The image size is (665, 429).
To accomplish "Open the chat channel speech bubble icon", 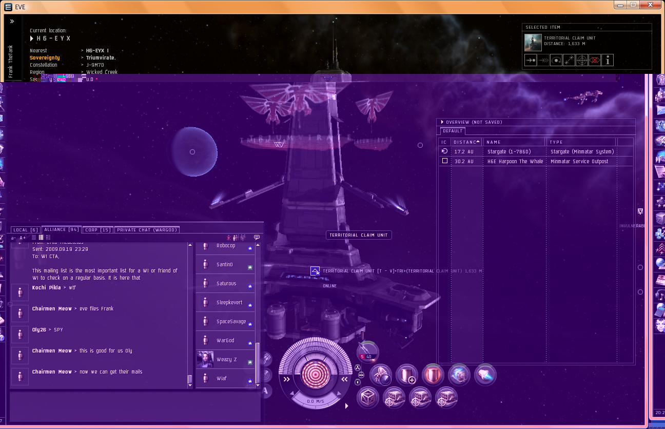I will click(257, 238).
